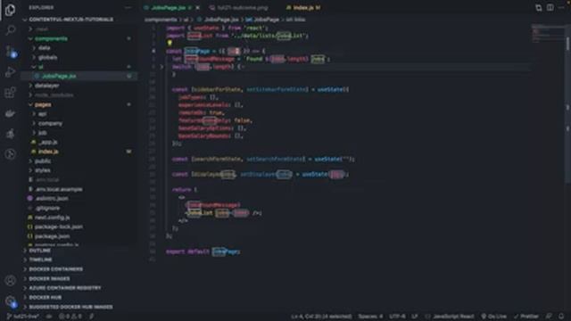571x321 pixels.
Task: Click components in the breadcrumb path
Action: click(x=161, y=20)
